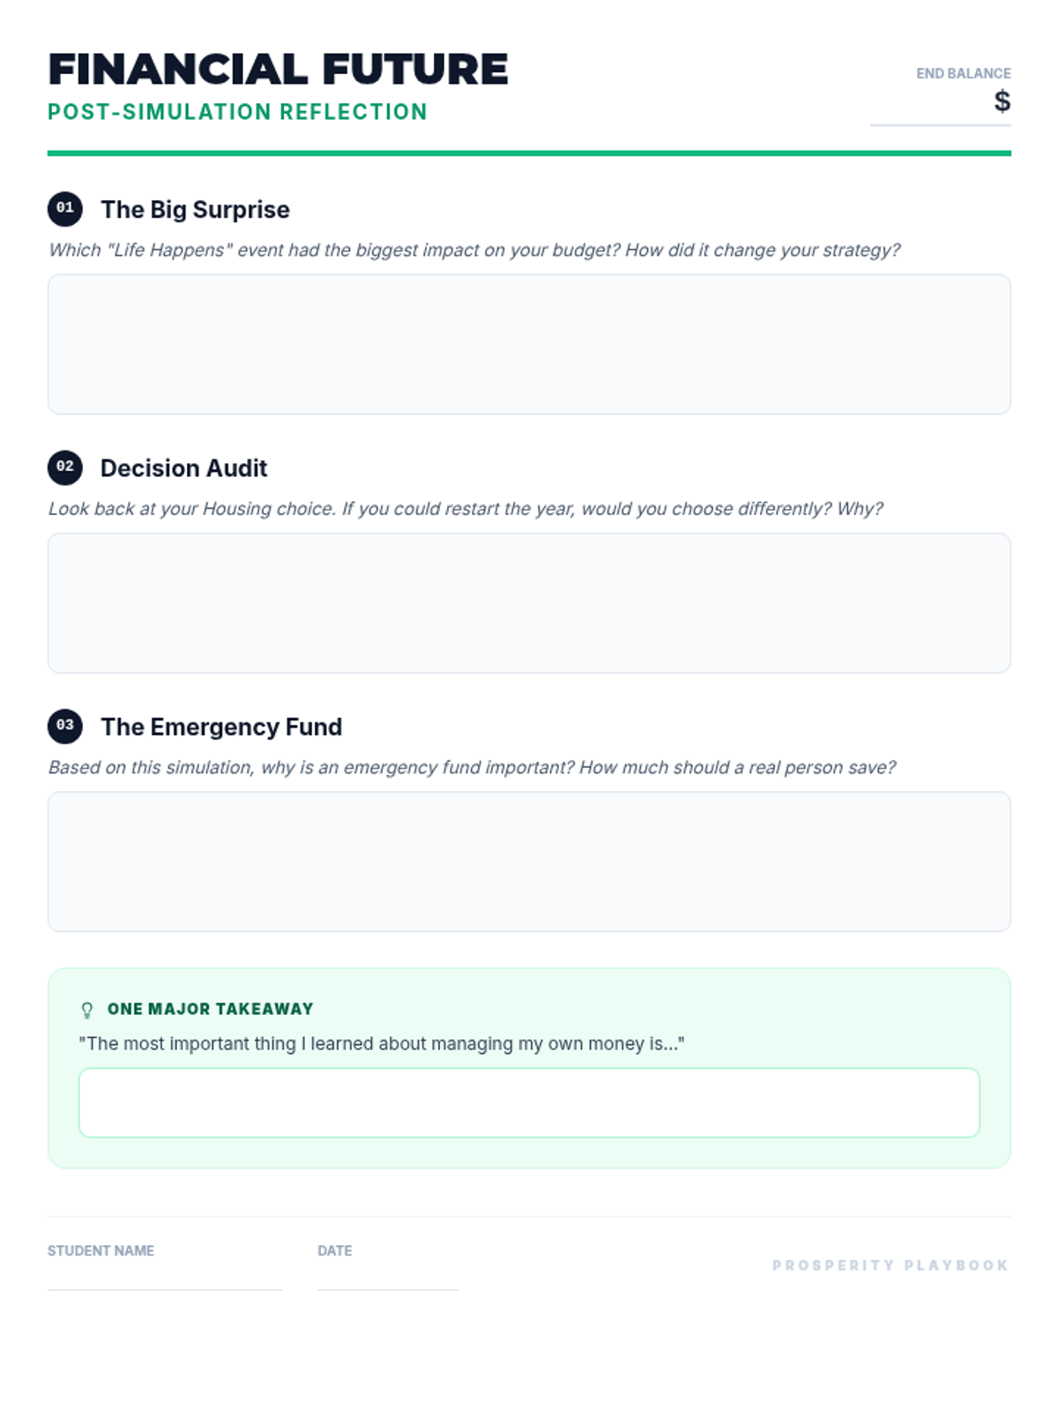Click the Decision Audit heading
This screenshot has height=1411, width=1058.
[x=183, y=468]
